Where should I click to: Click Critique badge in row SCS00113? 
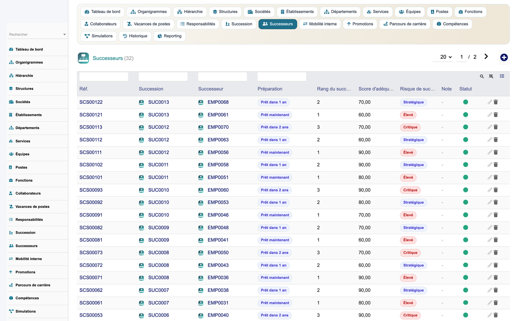pyautogui.click(x=410, y=127)
